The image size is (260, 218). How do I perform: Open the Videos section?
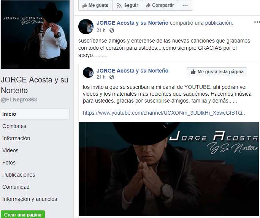click(x=10, y=150)
